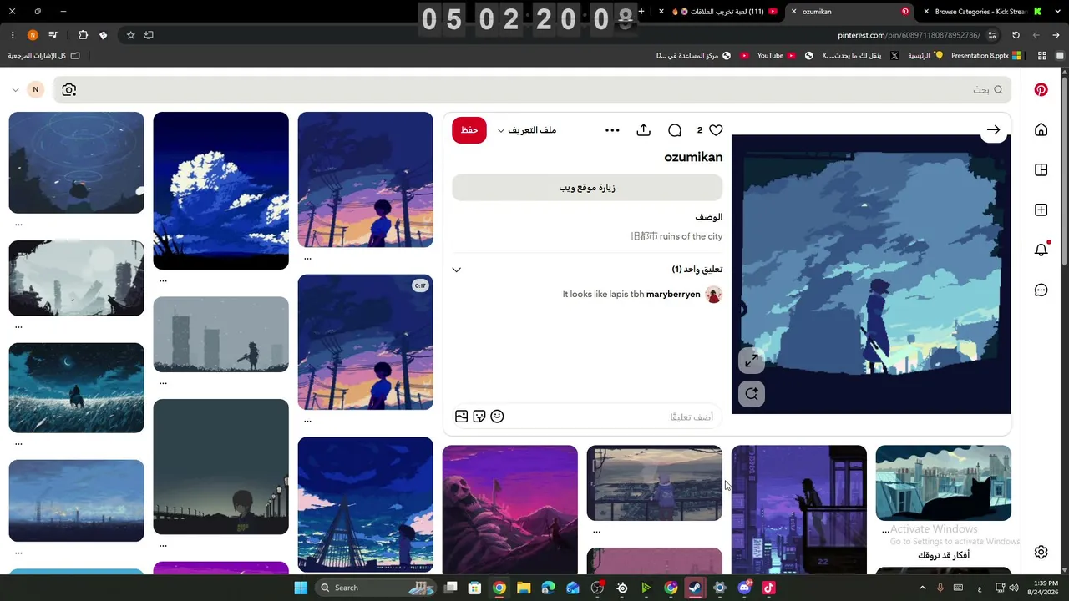Open the Chrome apps grid in bookmarks bar
The height and width of the screenshot is (601, 1069).
pos(1041,56)
